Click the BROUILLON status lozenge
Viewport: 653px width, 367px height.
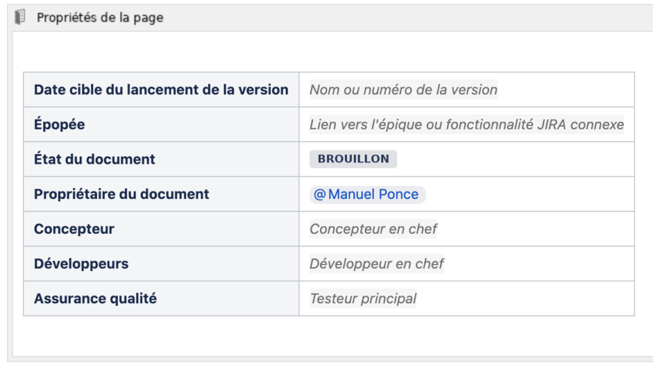(353, 159)
